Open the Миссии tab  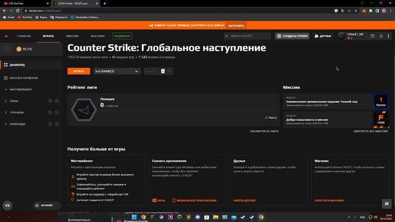pos(72,36)
